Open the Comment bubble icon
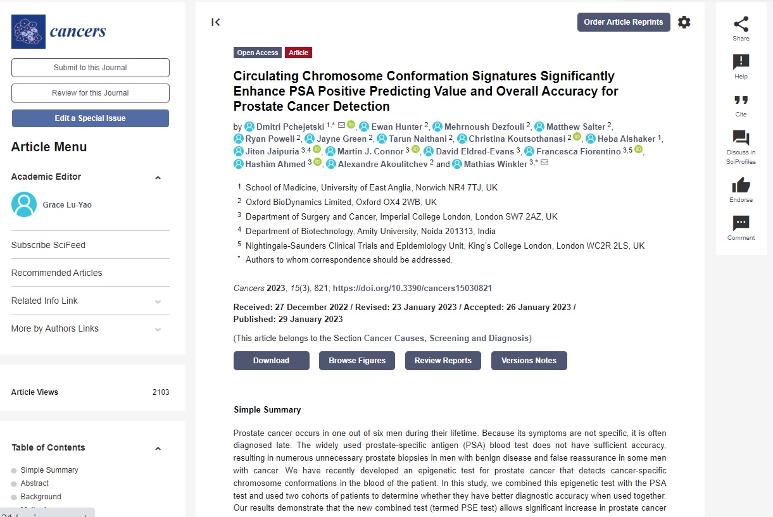Image resolution: width=773 pixels, height=517 pixels. coord(741,223)
